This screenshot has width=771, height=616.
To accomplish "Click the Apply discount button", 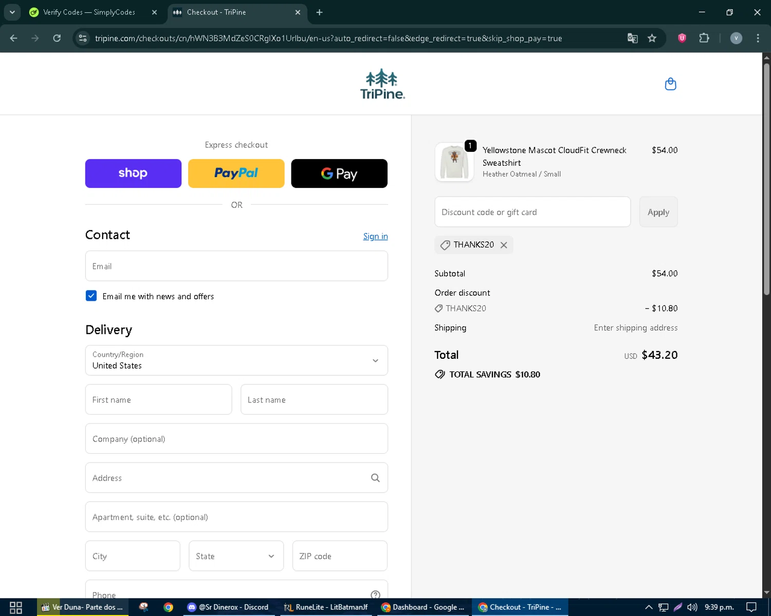I will (x=658, y=212).
